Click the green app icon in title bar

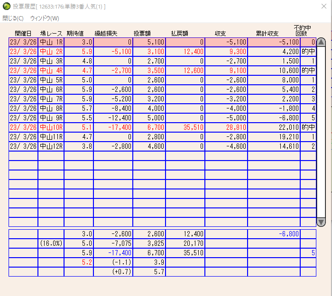pos(6,6)
